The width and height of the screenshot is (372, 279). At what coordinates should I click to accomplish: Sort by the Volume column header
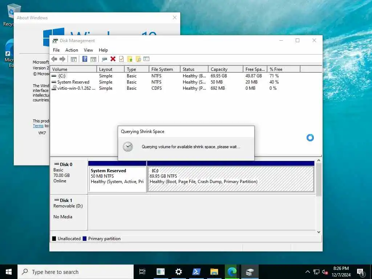(x=73, y=69)
